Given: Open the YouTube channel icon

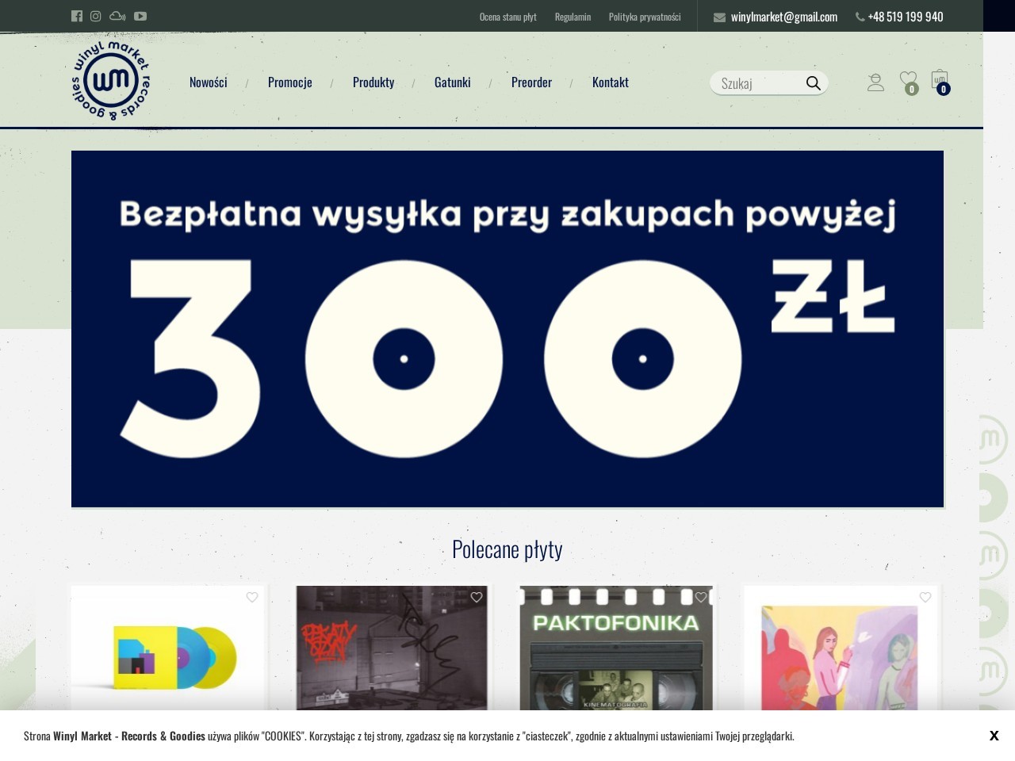Looking at the screenshot, I should pyautogui.click(x=140, y=16).
